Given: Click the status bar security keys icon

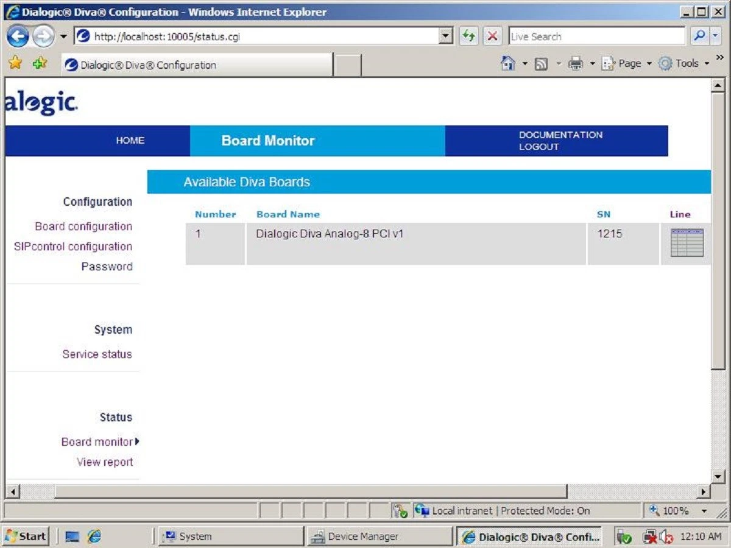Looking at the screenshot, I should [400, 511].
